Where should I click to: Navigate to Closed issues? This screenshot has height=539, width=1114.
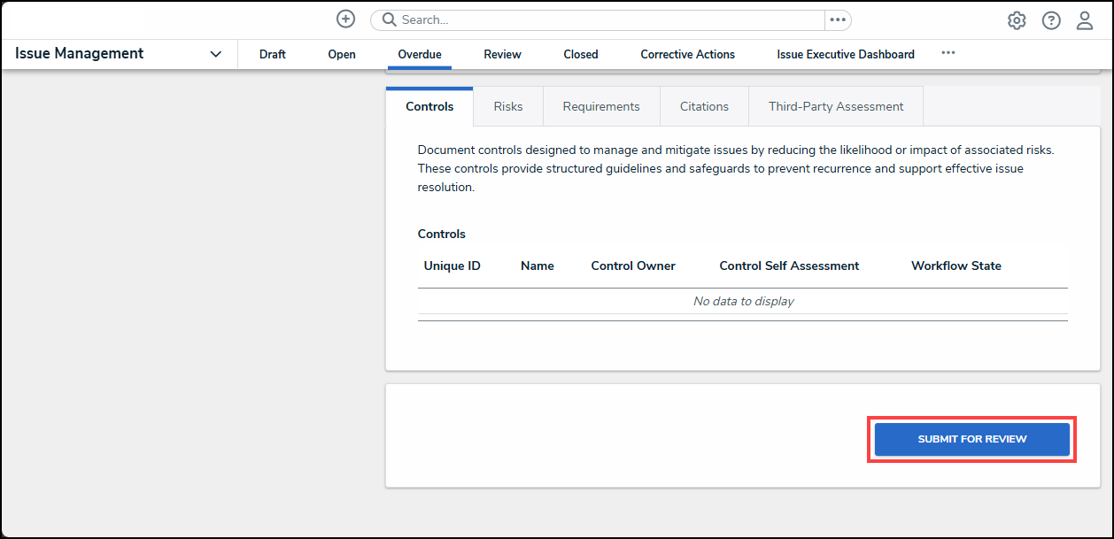point(581,54)
